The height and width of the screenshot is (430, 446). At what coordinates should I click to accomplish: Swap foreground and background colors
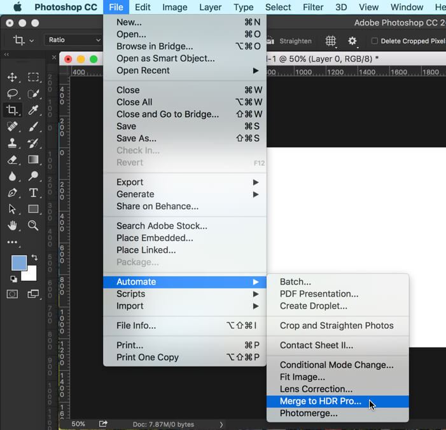[34, 258]
